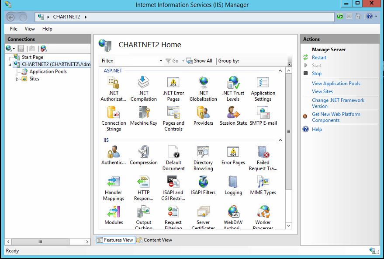Open the Filter dropdown arrow

(x=161, y=61)
